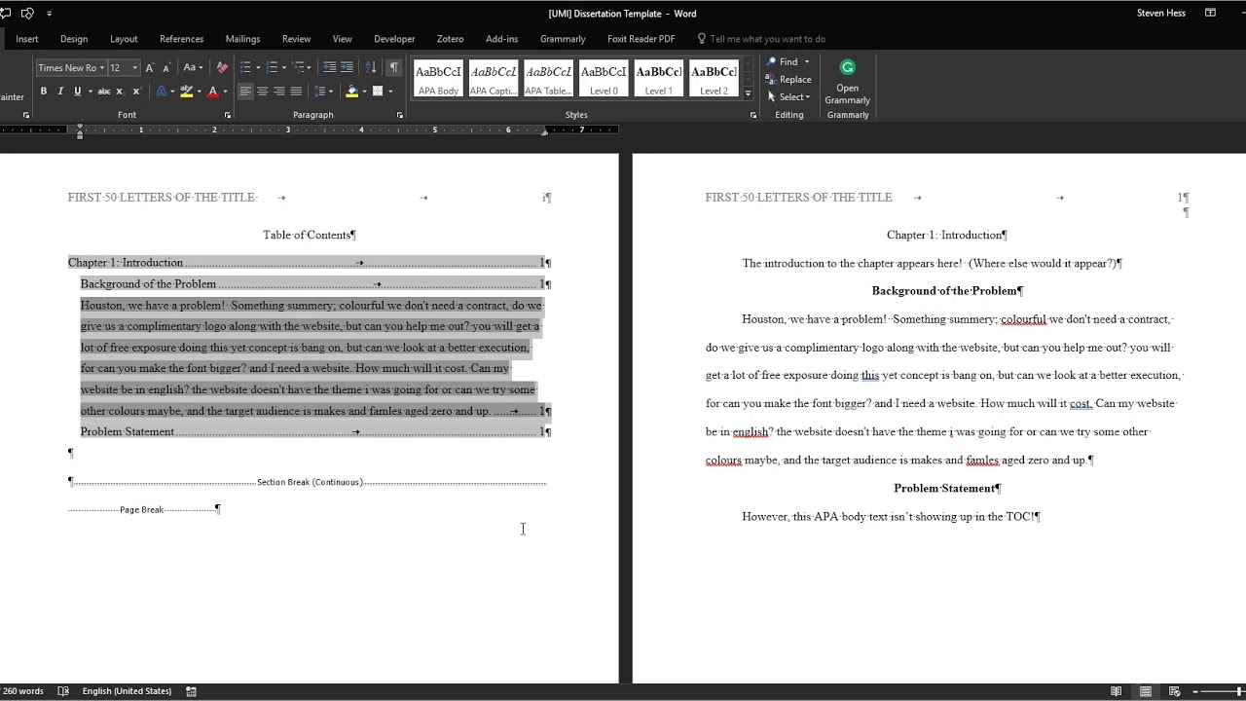The width and height of the screenshot is (1246, 701).
Task: Toggle subscript formatting
Action: (x=120, y=92)
